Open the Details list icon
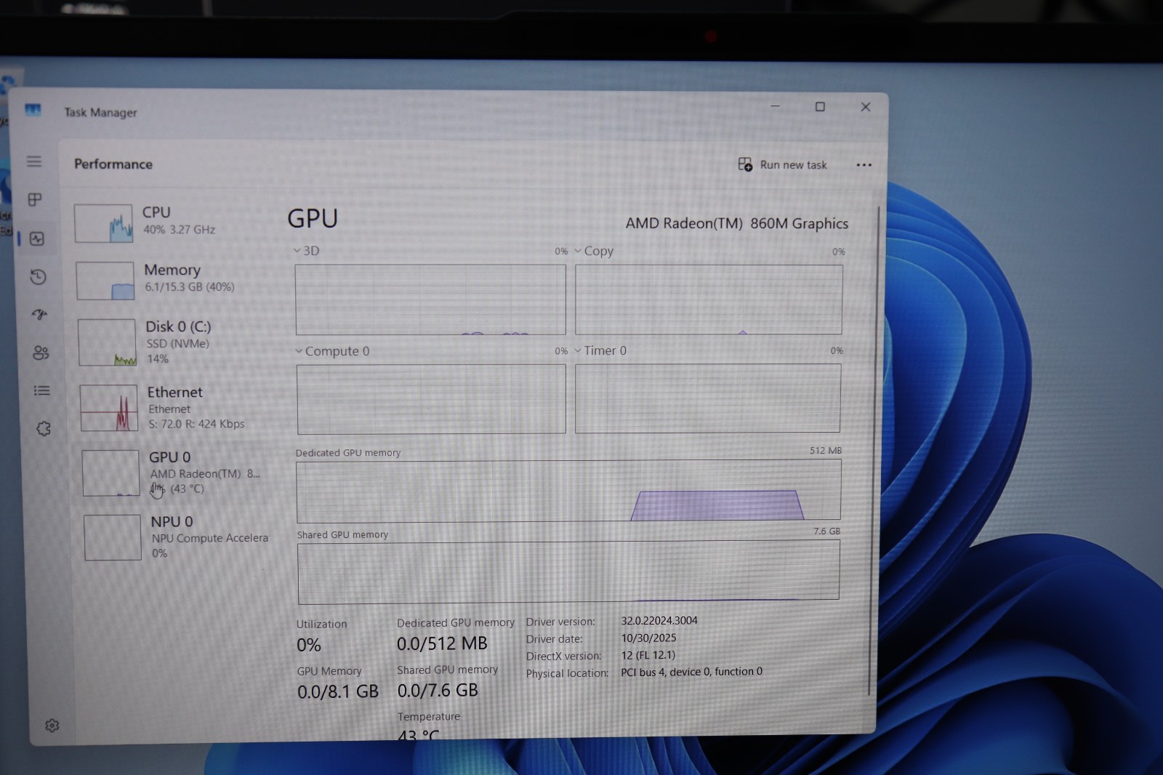The width and height of the screenshot is (1163, 775). click(42, 390)
